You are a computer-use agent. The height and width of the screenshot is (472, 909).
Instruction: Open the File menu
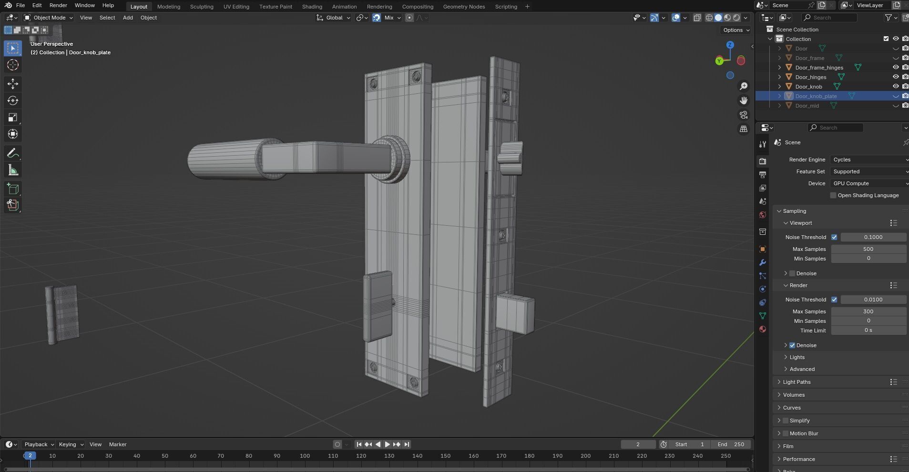pyautogui.click(x=20, y=5)
